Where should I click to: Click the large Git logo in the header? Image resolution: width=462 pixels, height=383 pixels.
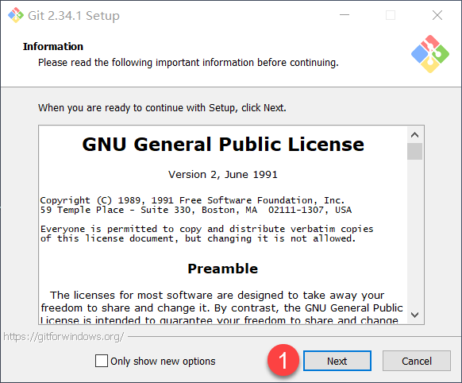[430, 54]
